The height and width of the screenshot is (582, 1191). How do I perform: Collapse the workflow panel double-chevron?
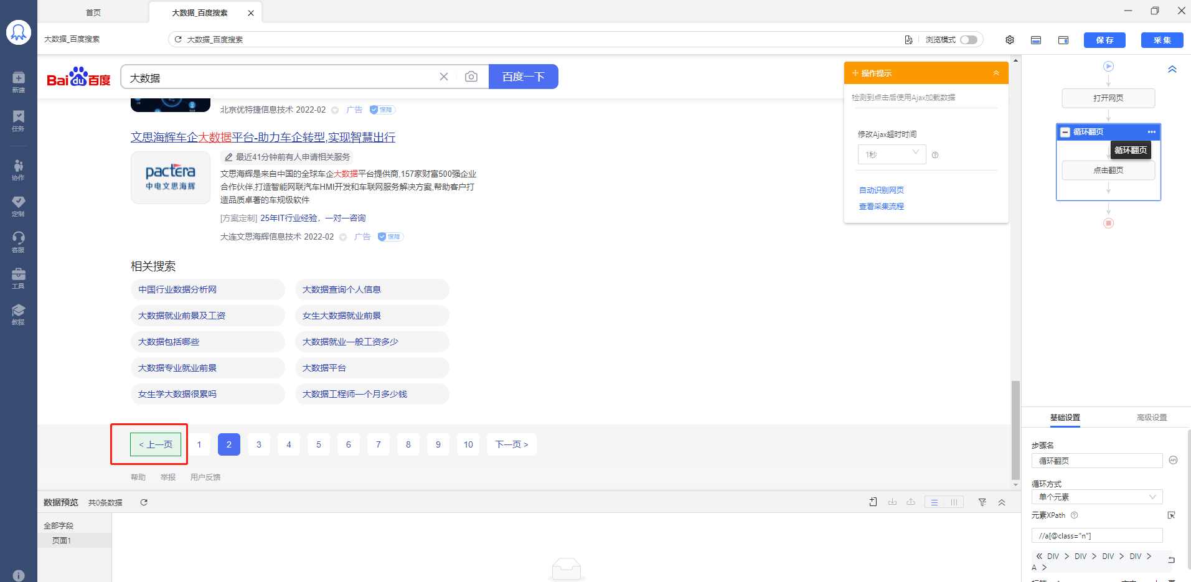click(1172, 69)
